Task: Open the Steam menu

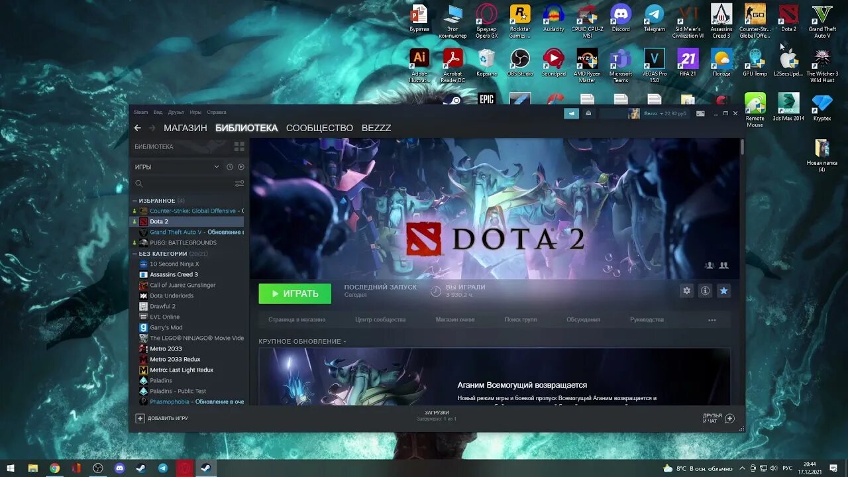Action: pyautogui.click(x=141, y=113)
